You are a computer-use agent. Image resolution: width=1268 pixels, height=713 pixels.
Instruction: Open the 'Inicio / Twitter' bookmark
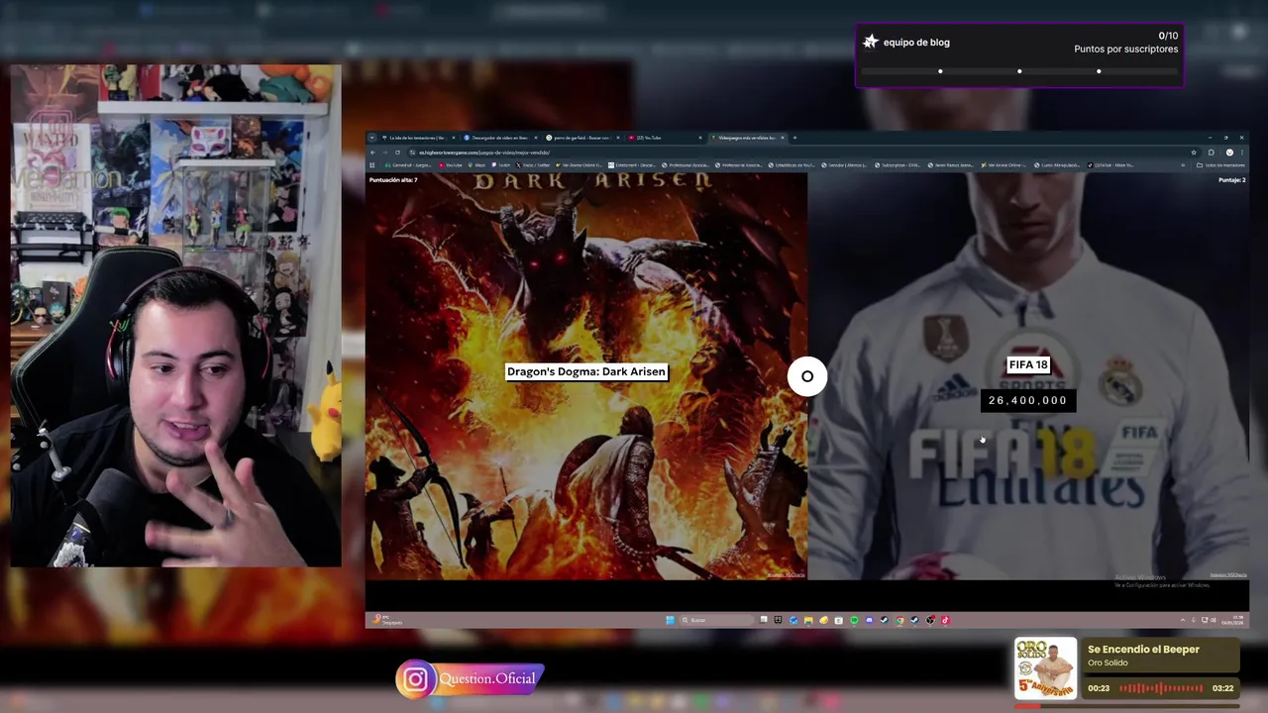(x=533, y=165)
